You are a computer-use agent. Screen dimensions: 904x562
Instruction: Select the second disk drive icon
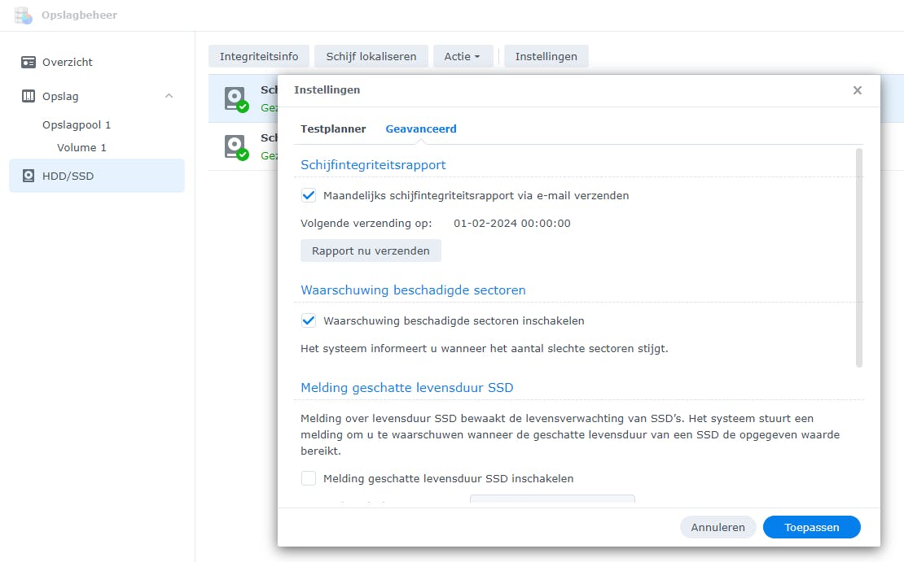click(x=235, y=146)
